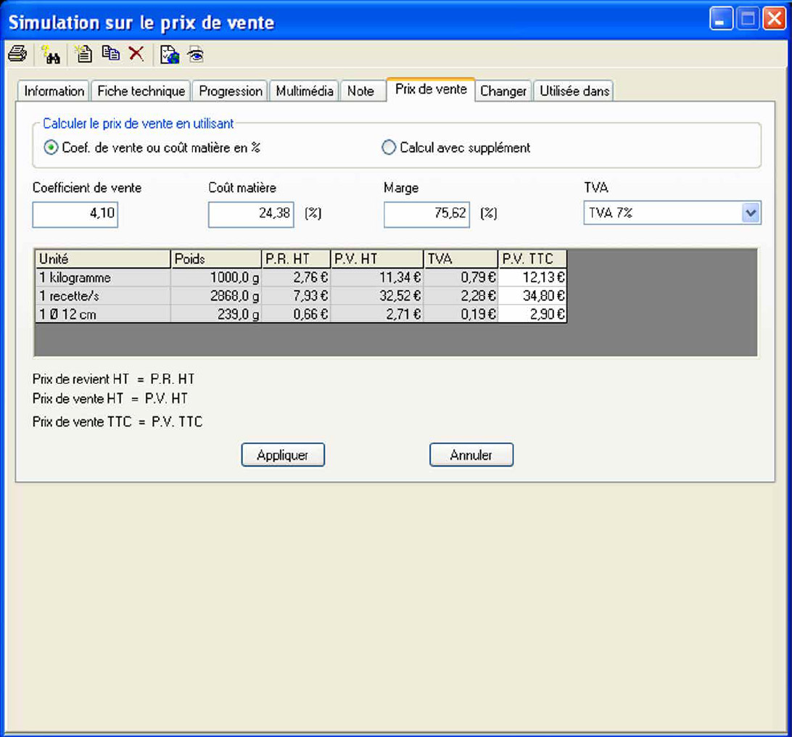Open the Changer tab
Screen dimensions: 792x737
tap(503, 91)
